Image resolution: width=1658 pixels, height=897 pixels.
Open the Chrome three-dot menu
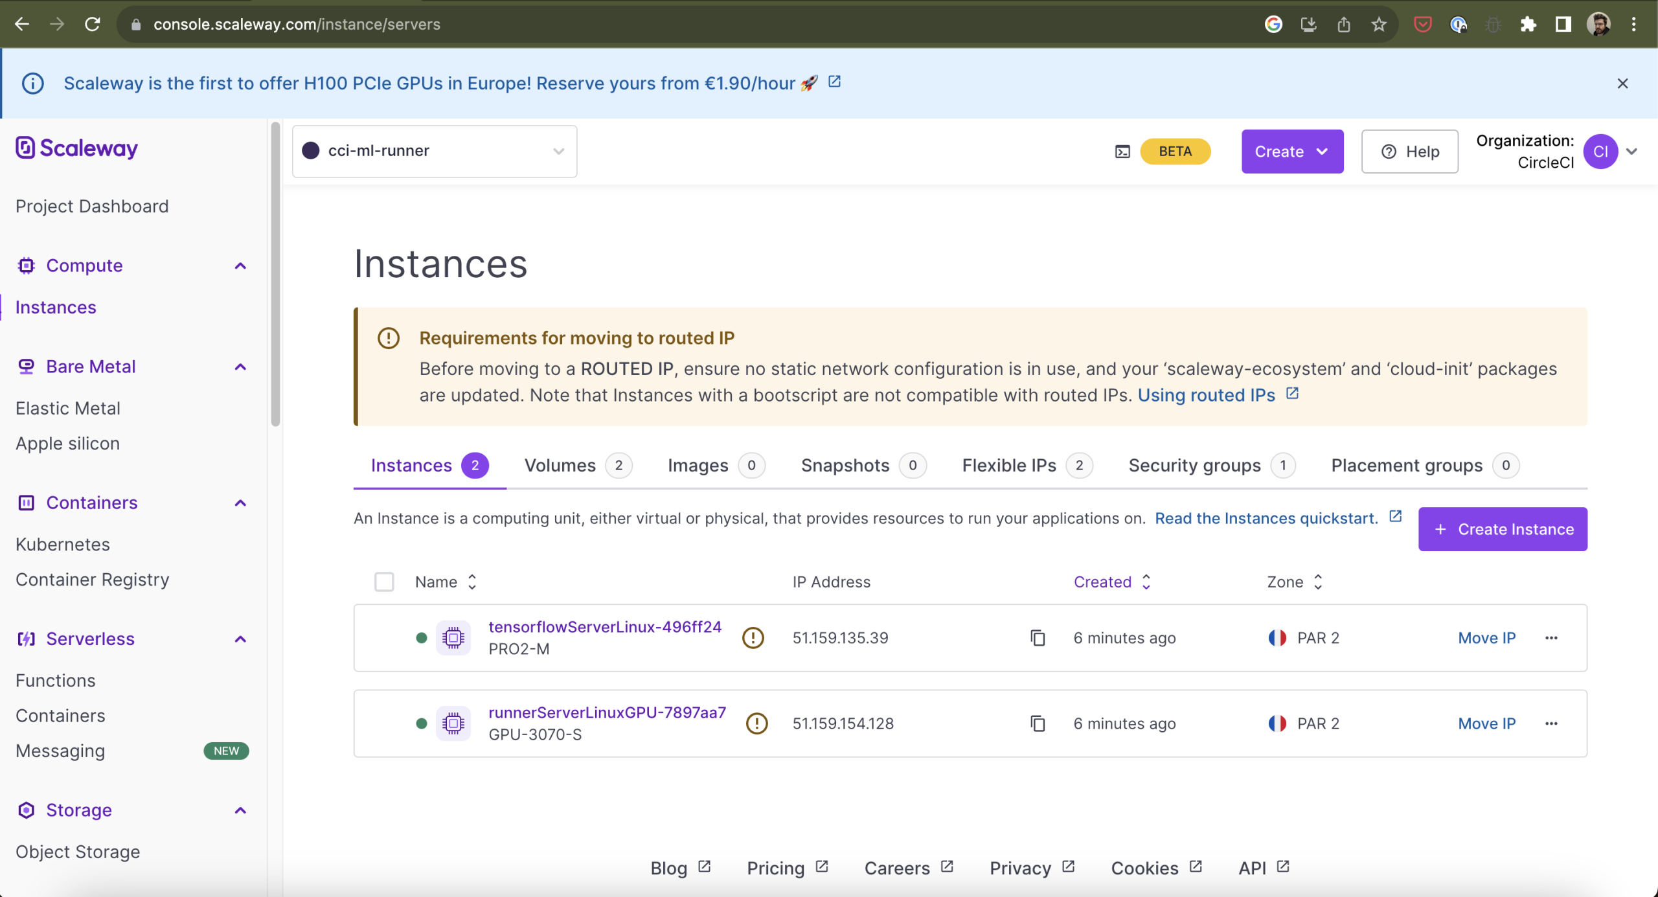coord(1634,25)
